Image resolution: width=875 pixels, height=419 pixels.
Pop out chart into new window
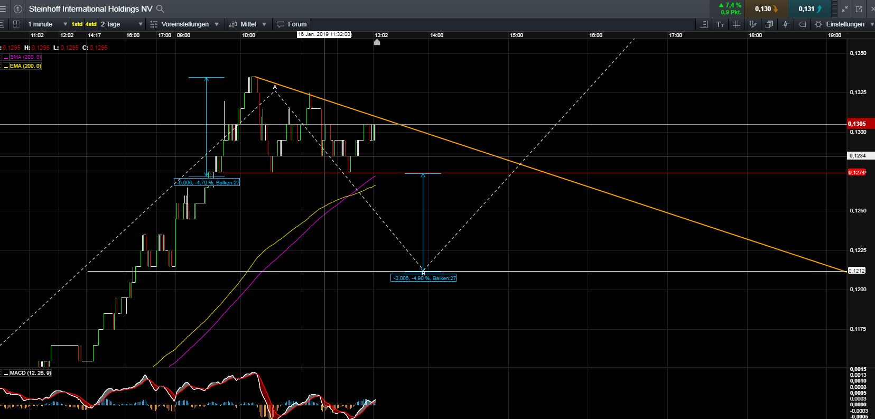(859, 9)
